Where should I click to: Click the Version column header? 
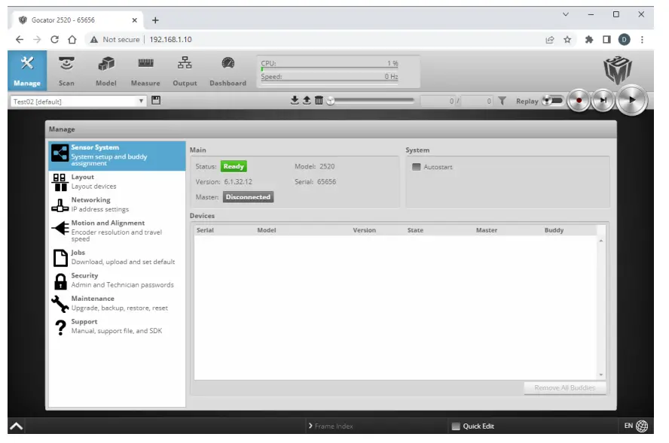click(365, 230)
